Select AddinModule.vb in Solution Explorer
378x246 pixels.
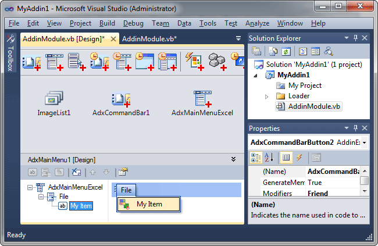(x=309, y=106)
